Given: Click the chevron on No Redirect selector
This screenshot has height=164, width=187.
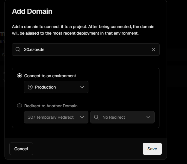Looking at the screenshot, I should pyautogui.click(x=148, y=117).
